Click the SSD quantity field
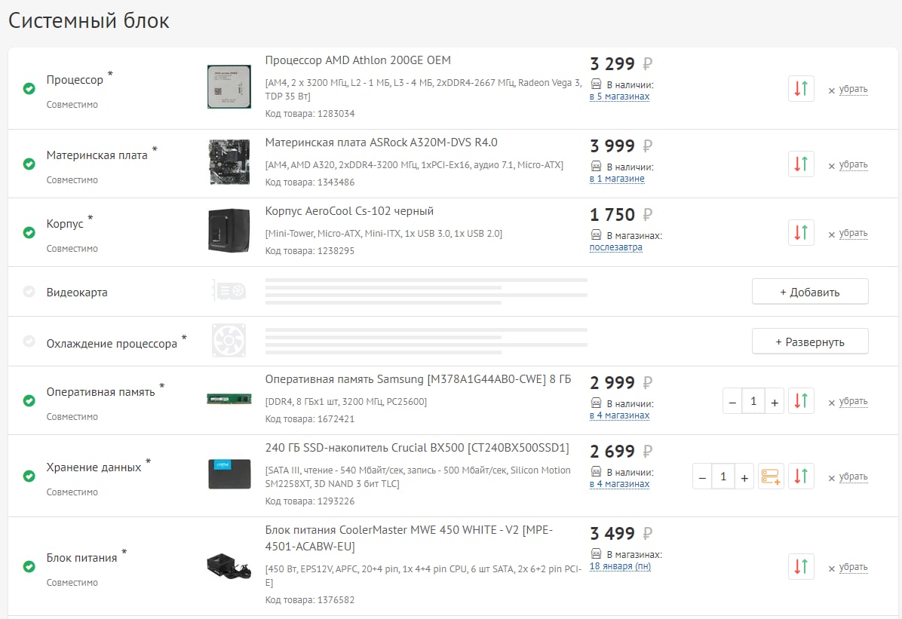 click(723, 477)
